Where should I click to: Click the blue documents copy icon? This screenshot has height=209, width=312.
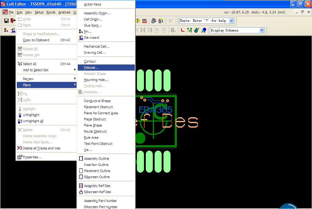(x=154, y=20)
